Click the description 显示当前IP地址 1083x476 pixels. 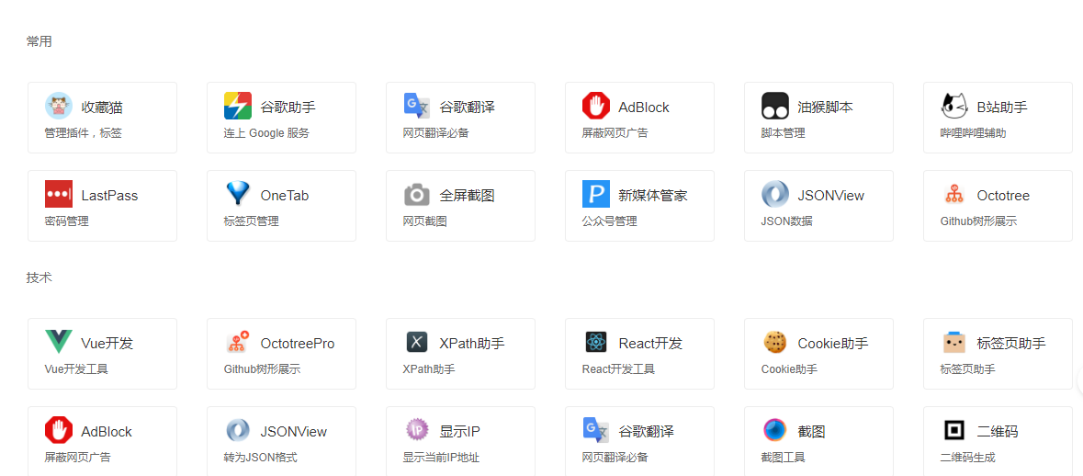[x=441, y=458]
